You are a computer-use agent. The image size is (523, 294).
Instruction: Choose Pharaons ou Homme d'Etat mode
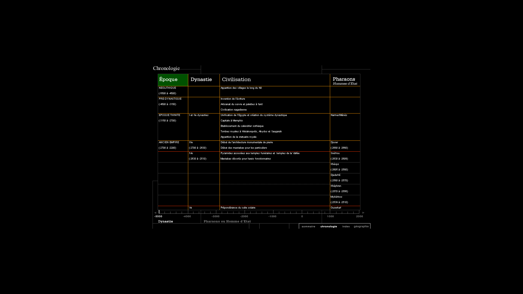(227, 221)
